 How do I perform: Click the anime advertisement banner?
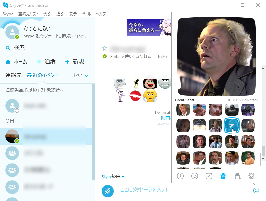coord(149,27)
